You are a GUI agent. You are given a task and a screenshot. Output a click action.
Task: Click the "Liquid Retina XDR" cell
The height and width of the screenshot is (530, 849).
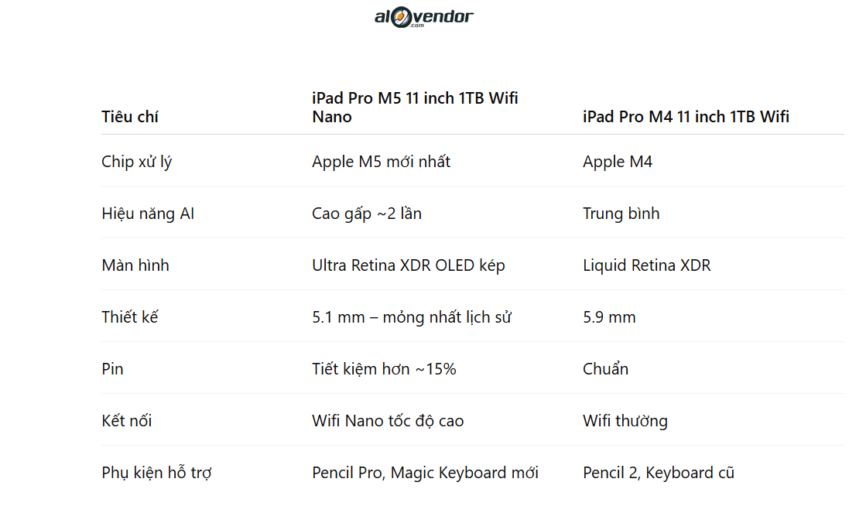646,265
